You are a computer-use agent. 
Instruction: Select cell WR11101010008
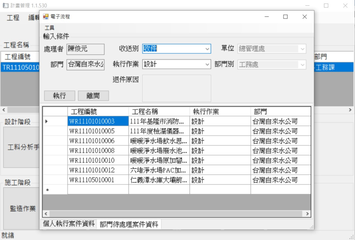pyautogui.click(x=98, y=150)
